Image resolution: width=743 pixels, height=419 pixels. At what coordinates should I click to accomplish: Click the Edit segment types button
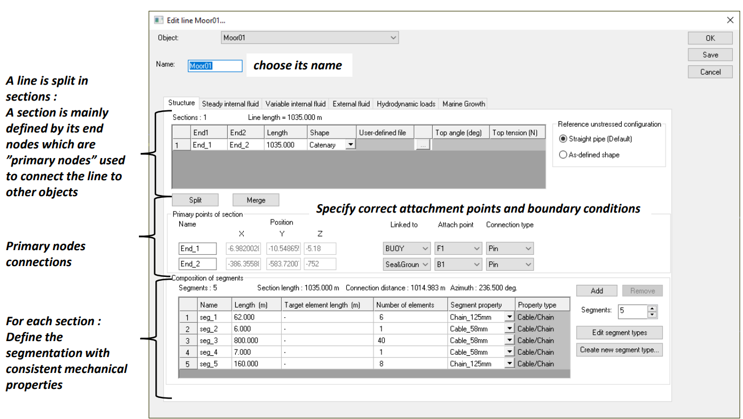619,333
